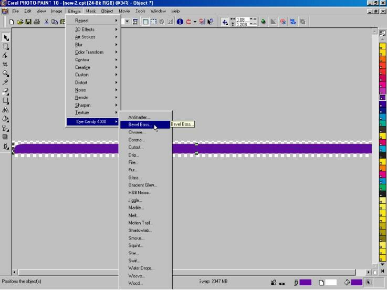Expand the Color Transform submenu
This screenshot has width=387, height=290.
93,52
